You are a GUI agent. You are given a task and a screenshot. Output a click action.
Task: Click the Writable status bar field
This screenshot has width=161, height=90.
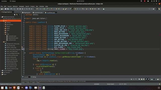(97, 84)
